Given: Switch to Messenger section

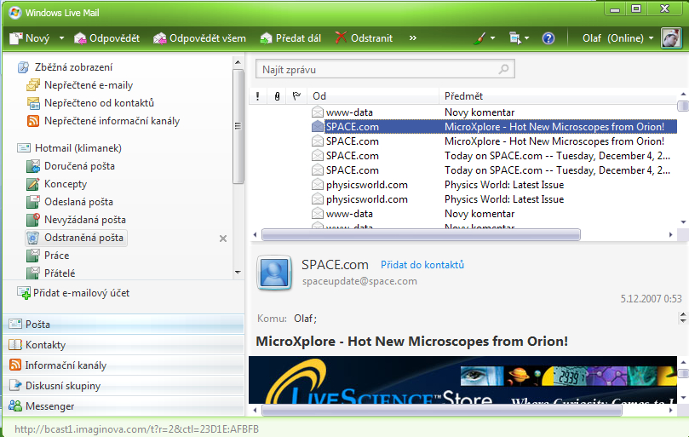Looking at the screenshot, I should 123,405.
